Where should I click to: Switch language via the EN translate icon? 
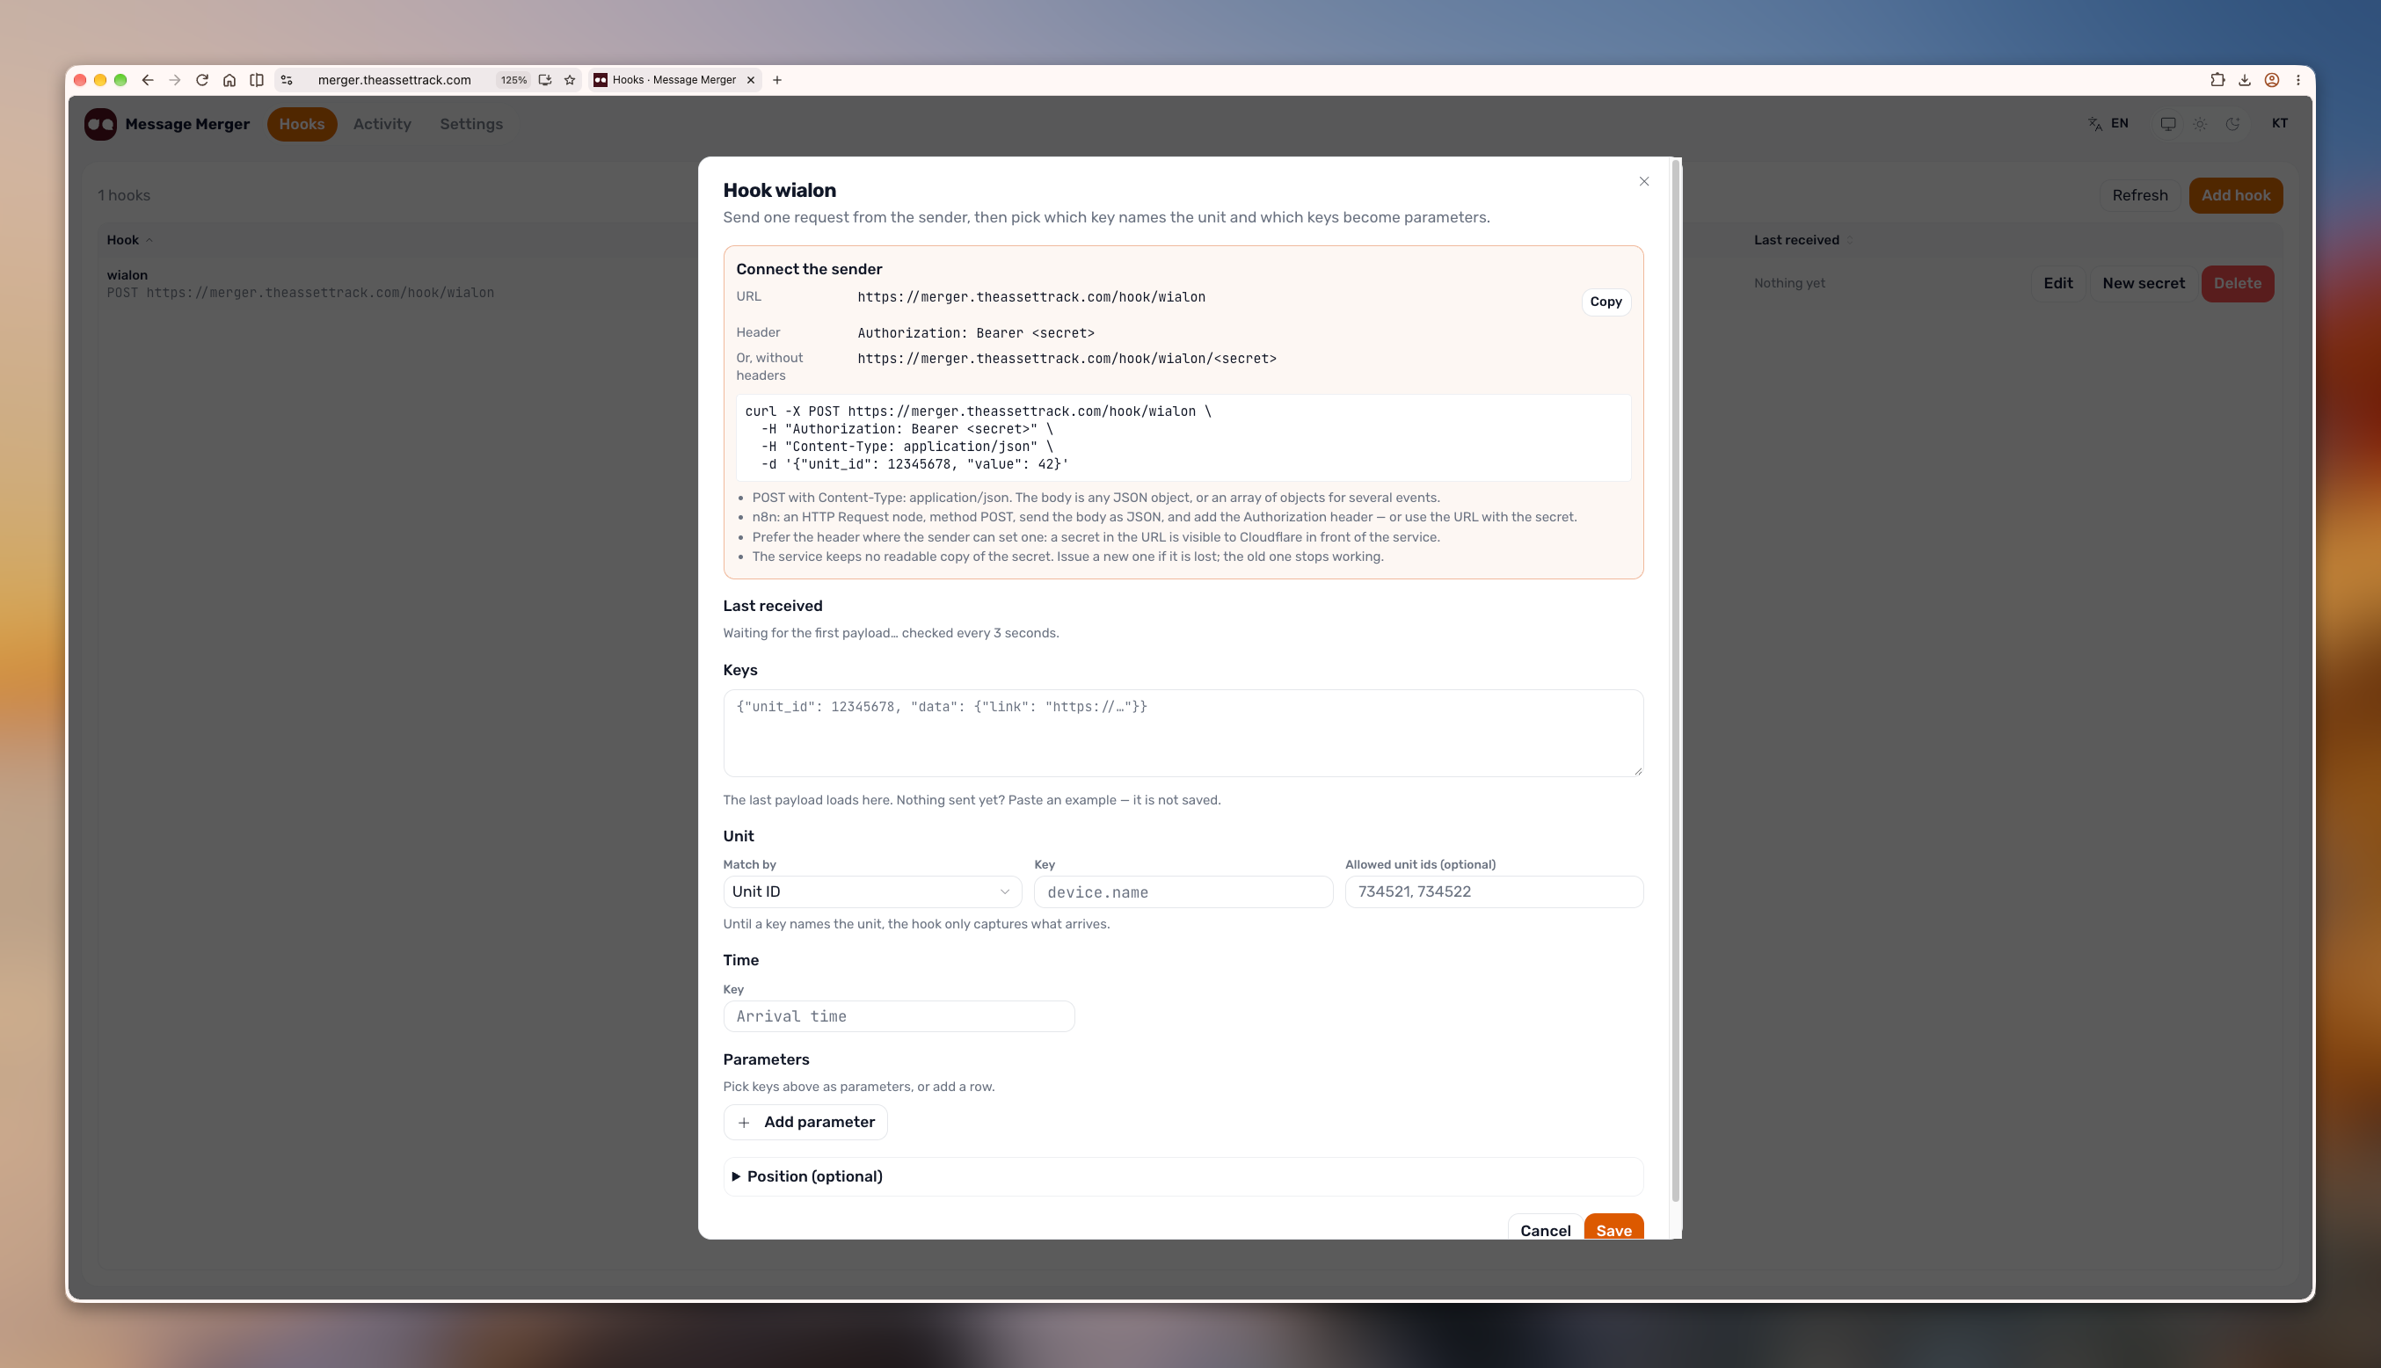pyautogui.click(x=2108, y=123)
